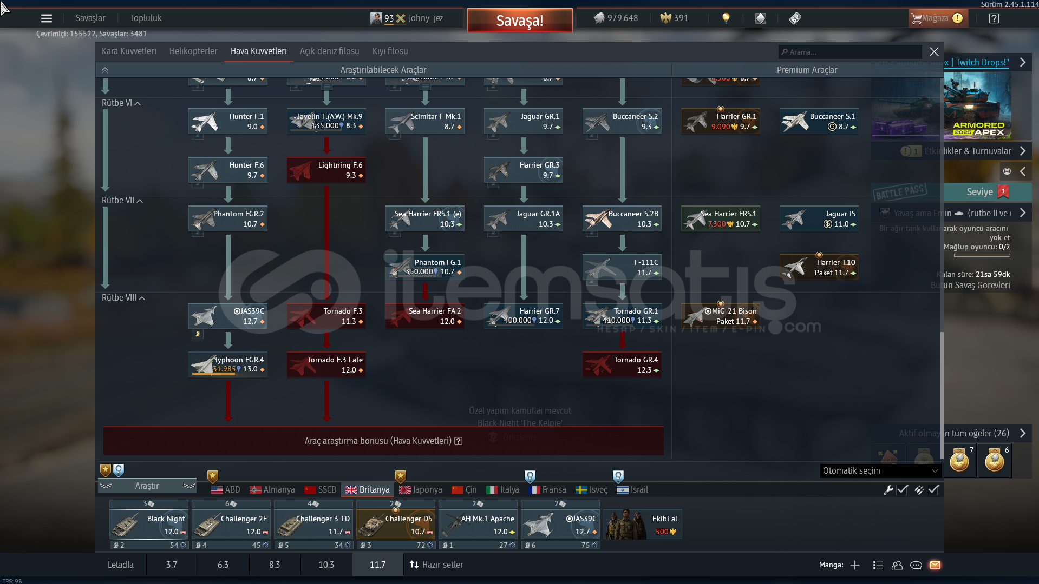The height and width of the screenshot is (584, 1039).
Task: Open the squad list icon
Action: [878, 565]
